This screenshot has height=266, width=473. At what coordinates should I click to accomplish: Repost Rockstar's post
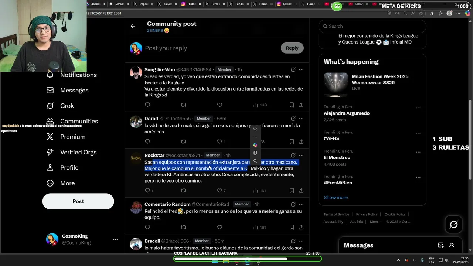click(x=183, y=191)
